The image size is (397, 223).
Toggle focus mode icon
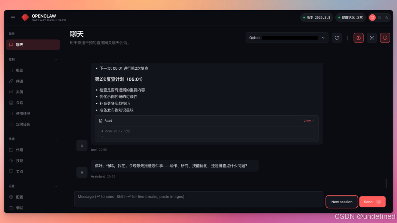[372, 38]
